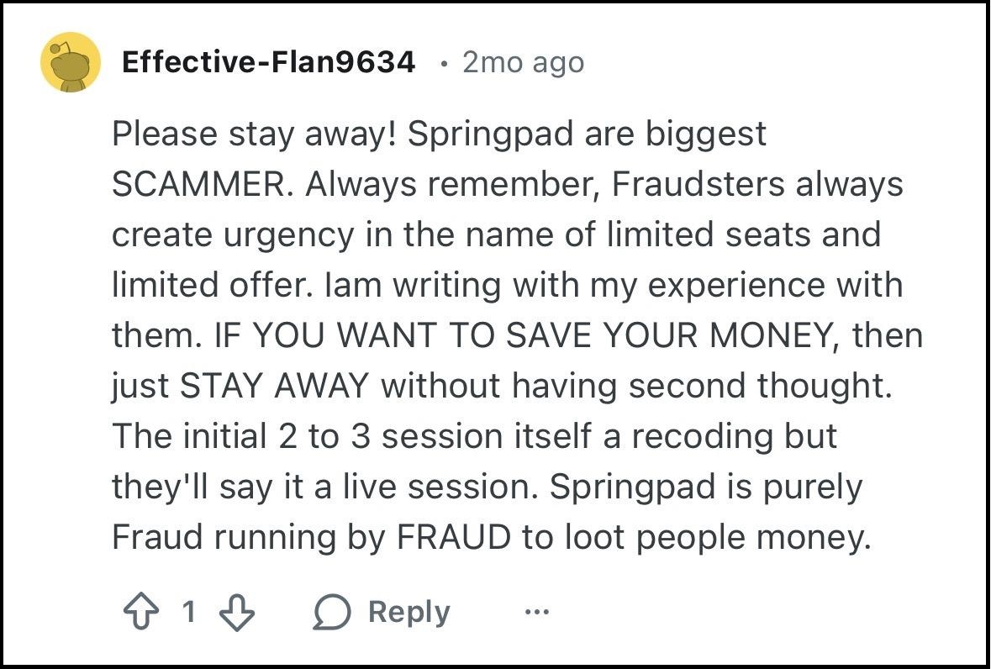The height and width of the screenshot is (669, 991).
Task: Expand additional comment actions via the dots
Action: point(535,614)
